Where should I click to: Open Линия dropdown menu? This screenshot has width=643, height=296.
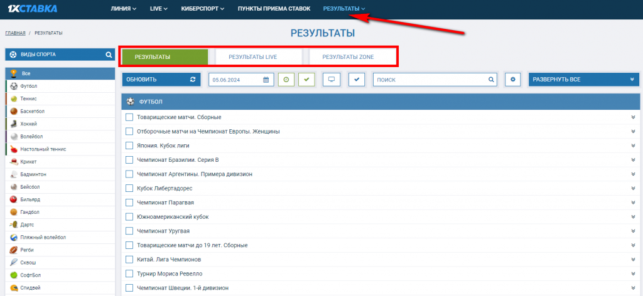pyautogui.click(x=124, y=9)
